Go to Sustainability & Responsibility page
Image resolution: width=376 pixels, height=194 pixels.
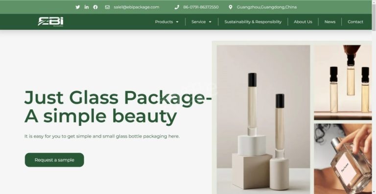[253, 22]
